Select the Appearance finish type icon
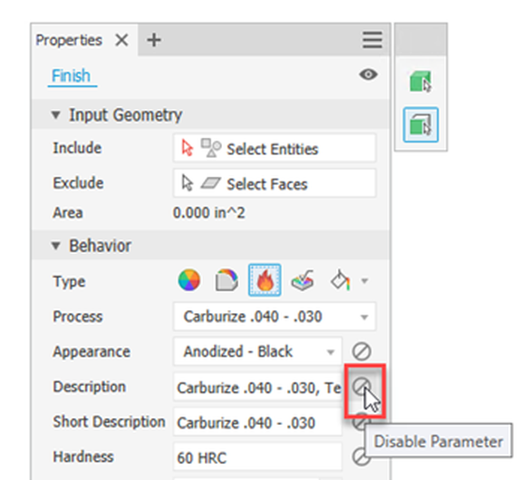The image size is (521, 480). point(189,280)
